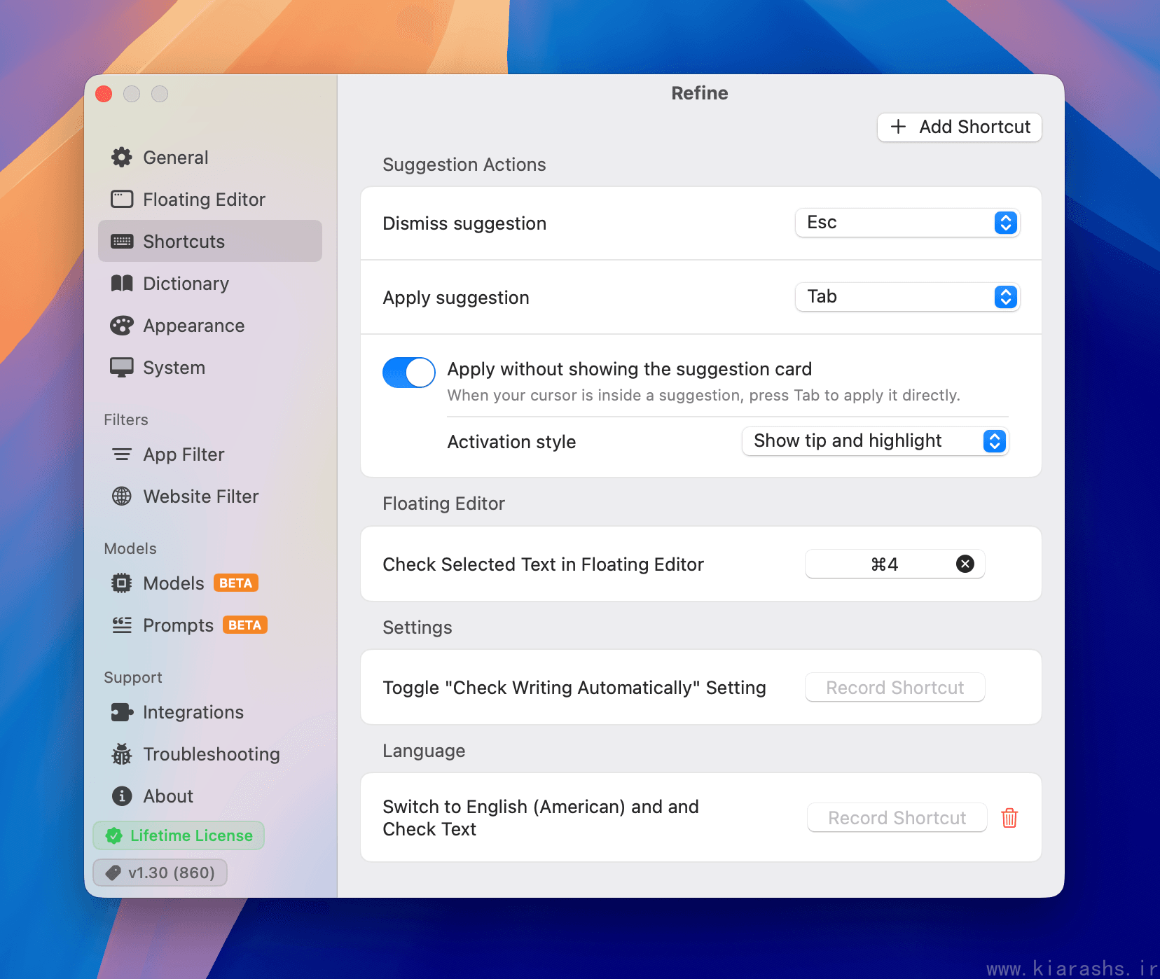
Task: Click the Models chip icon
Action: pyautogui.click(x=122, y=583)
